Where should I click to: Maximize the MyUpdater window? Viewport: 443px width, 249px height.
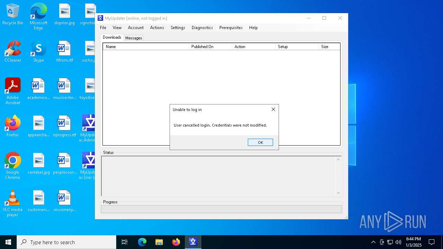coord(324,18)
